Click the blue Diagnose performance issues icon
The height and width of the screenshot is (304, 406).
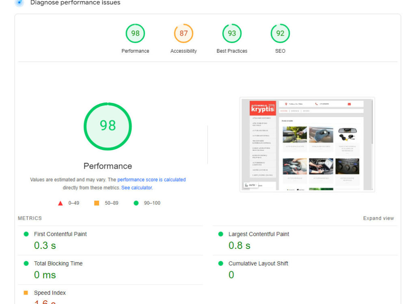19,2
